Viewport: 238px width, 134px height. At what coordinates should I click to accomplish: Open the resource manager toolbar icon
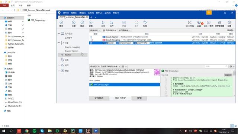coord(219,24)
